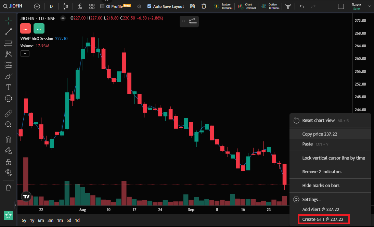Activate the zoom in tool
This screenshot has height=227, width=374.
pos(9,124)
